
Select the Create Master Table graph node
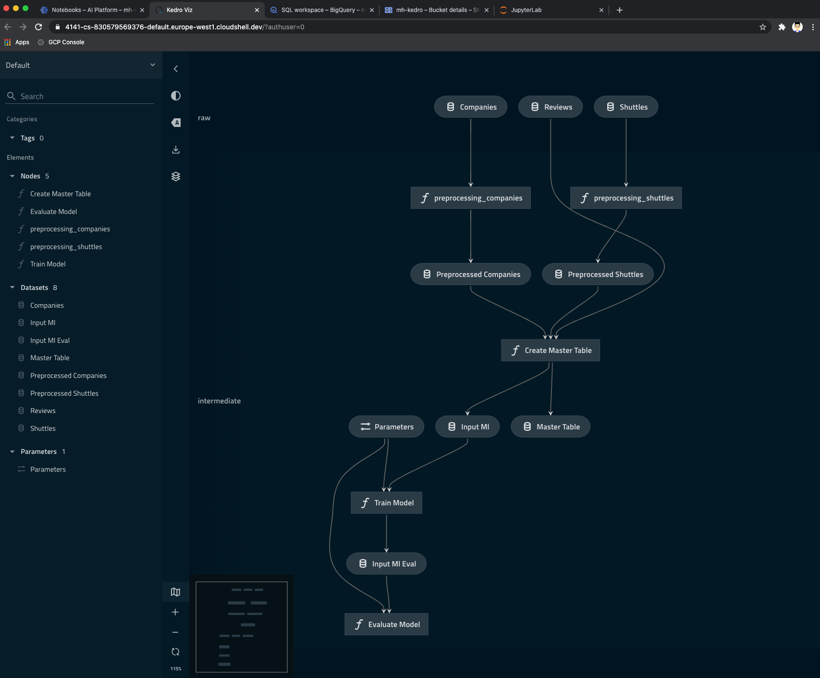pos(551,351)
